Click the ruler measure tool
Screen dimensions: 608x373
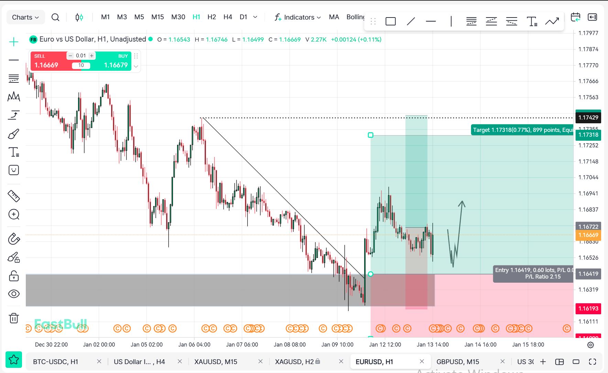pos(14,196)
